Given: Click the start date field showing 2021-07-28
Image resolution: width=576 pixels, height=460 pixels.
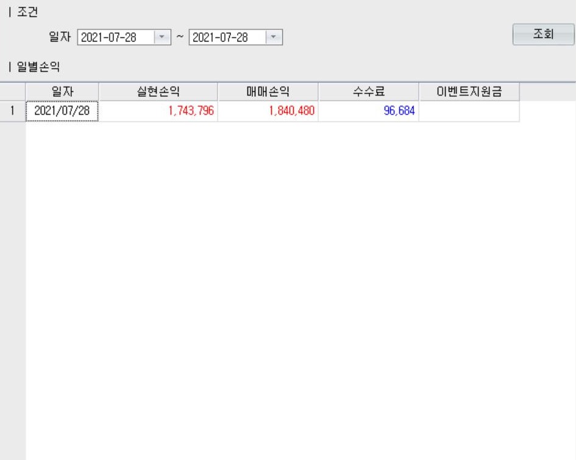Looking at the screenshot, I should tap(115, 38).
